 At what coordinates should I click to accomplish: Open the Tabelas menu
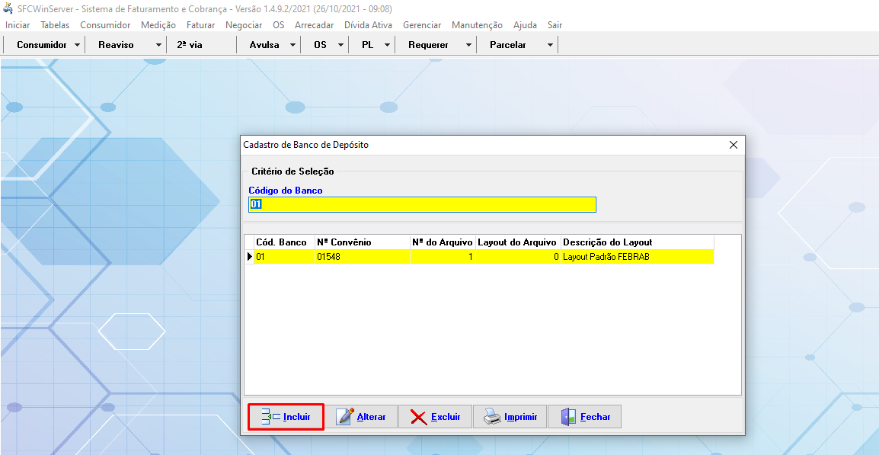[55, 25]
